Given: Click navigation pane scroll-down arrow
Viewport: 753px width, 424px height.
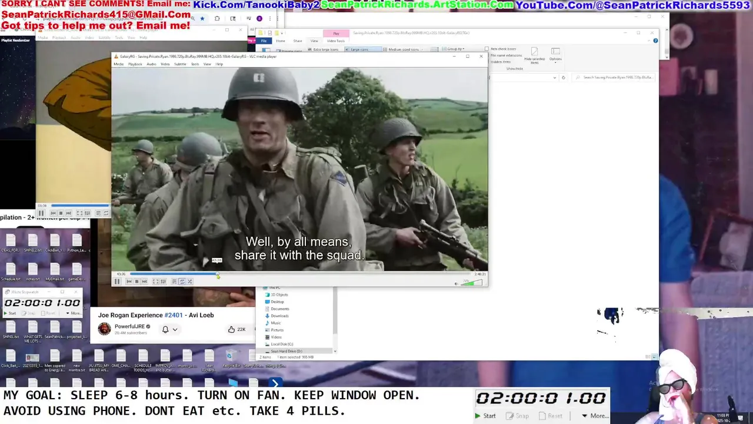Looking at the screenshot, I should point(335,351).
